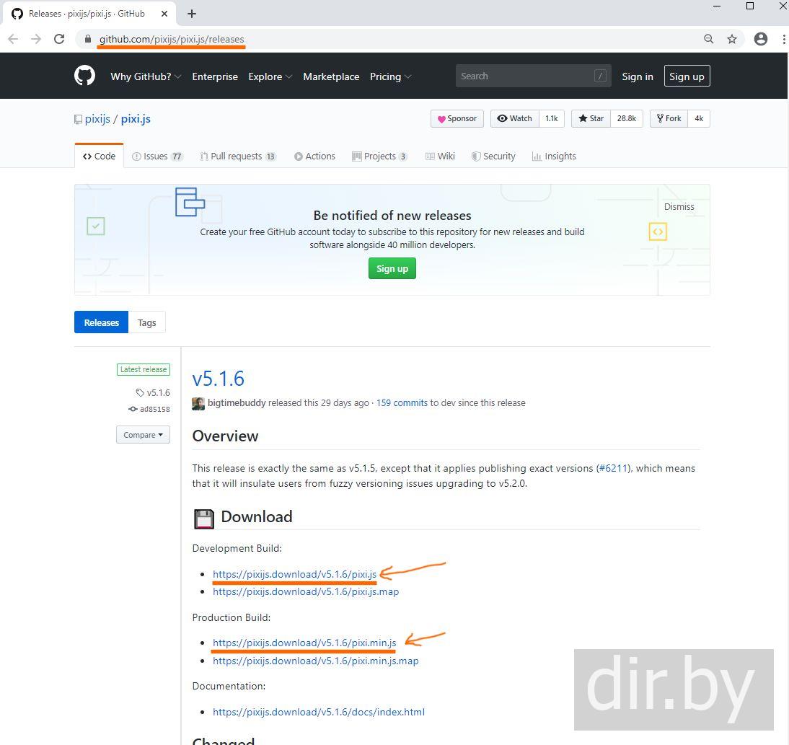Open the browser zoom magnifier icon
The height and width of the screenshot is (745, 789).
click(x=709, y=39)
